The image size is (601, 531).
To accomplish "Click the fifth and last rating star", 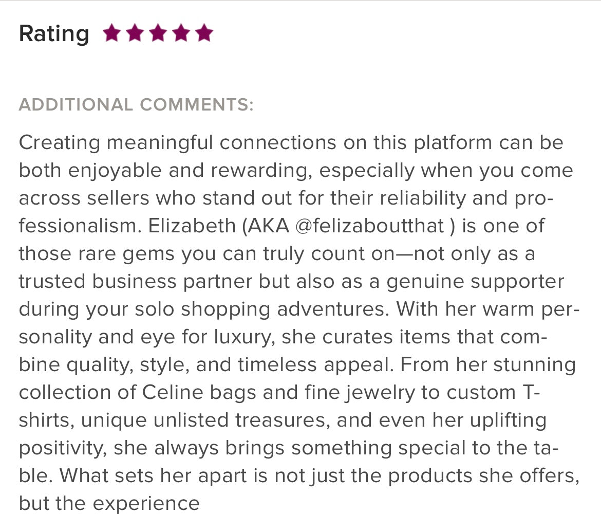I will (x=204, y=33).
